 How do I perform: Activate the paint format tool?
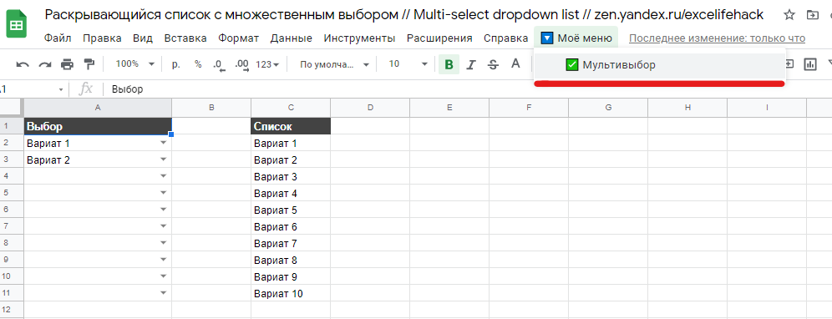tap(89, 65)
